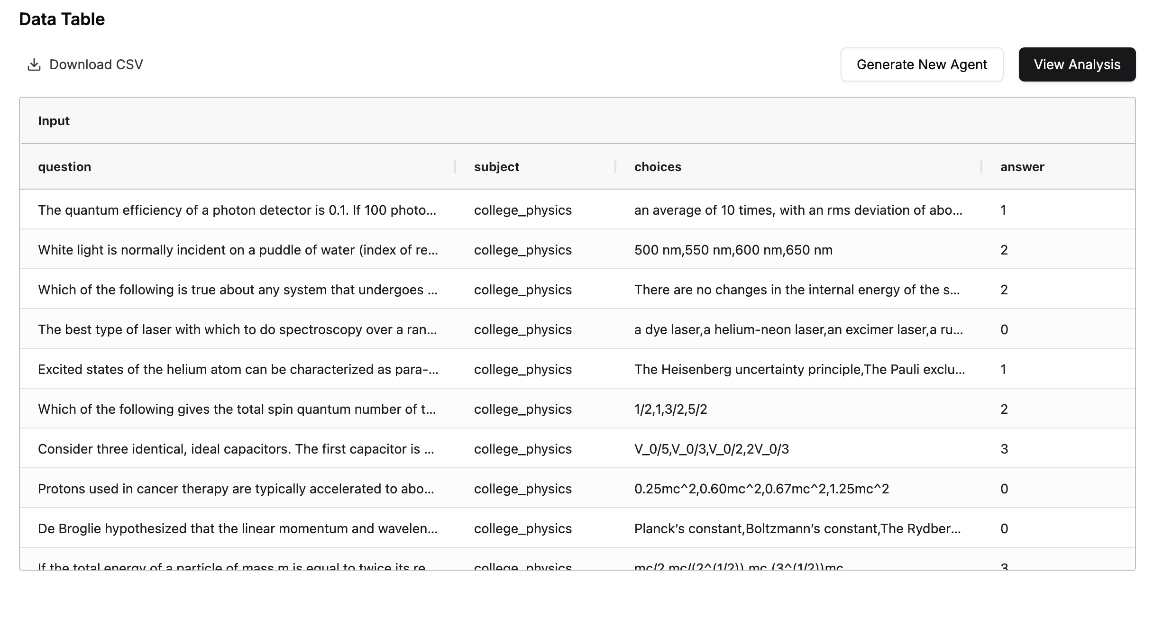Click the 'answer' column header

pos(1022,167)
